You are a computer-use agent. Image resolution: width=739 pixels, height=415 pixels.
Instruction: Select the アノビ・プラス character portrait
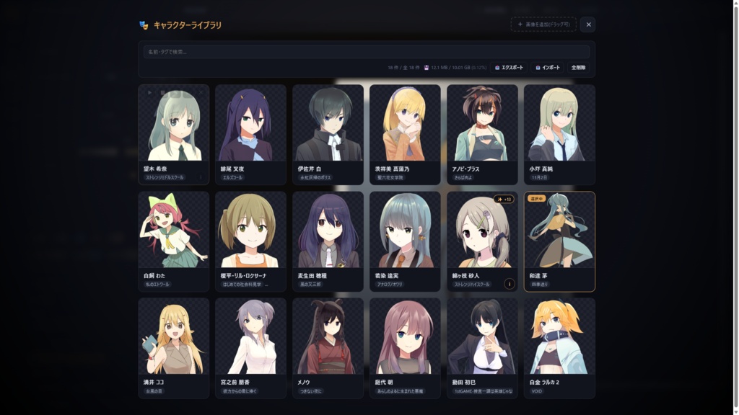482,123
